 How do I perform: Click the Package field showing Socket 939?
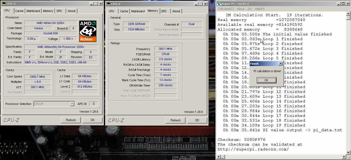pos(50,34)
